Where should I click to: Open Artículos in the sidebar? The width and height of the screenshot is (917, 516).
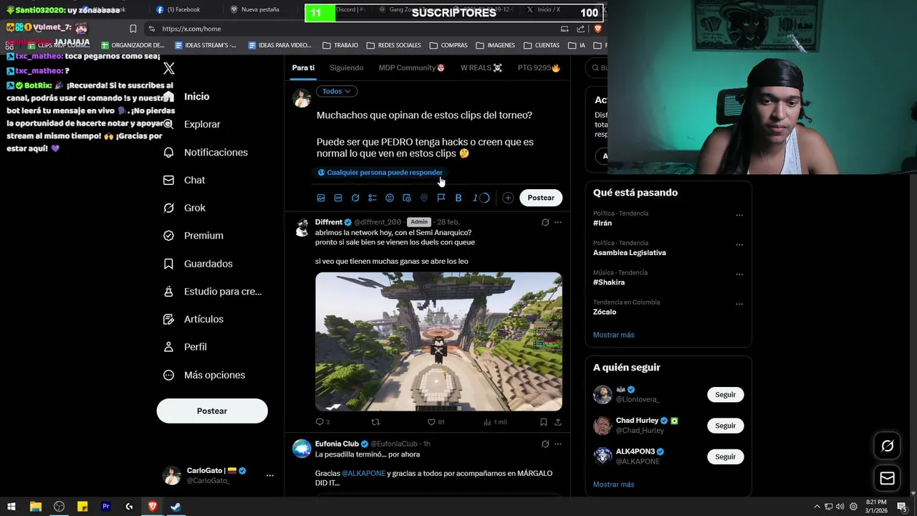(193, 319)
